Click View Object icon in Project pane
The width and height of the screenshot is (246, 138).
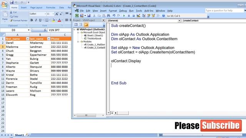(81, 25)
